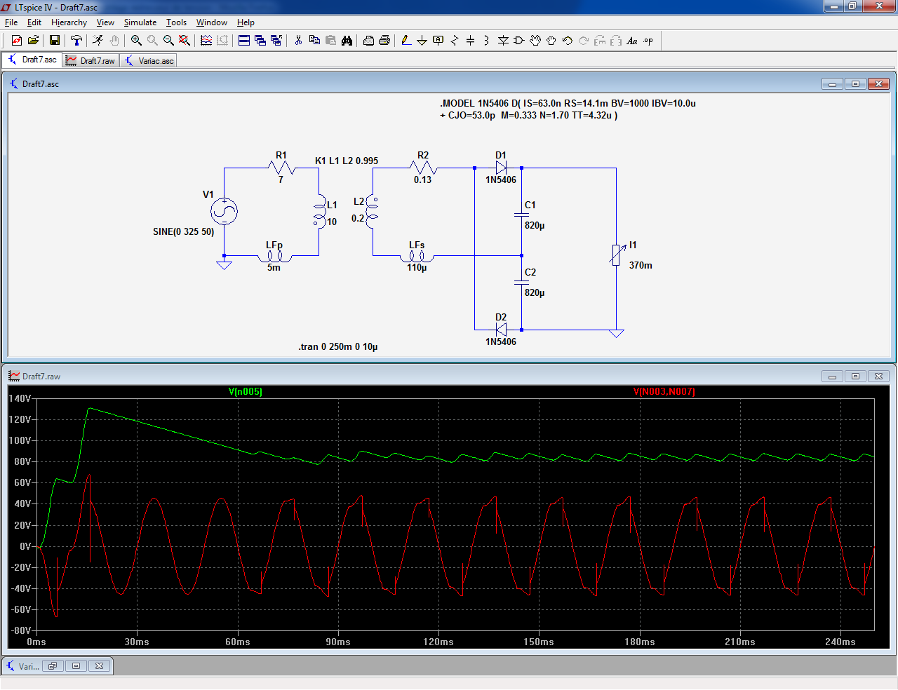
Task: Click the red V(N003,N007) trace label
Action: point(664,392)
